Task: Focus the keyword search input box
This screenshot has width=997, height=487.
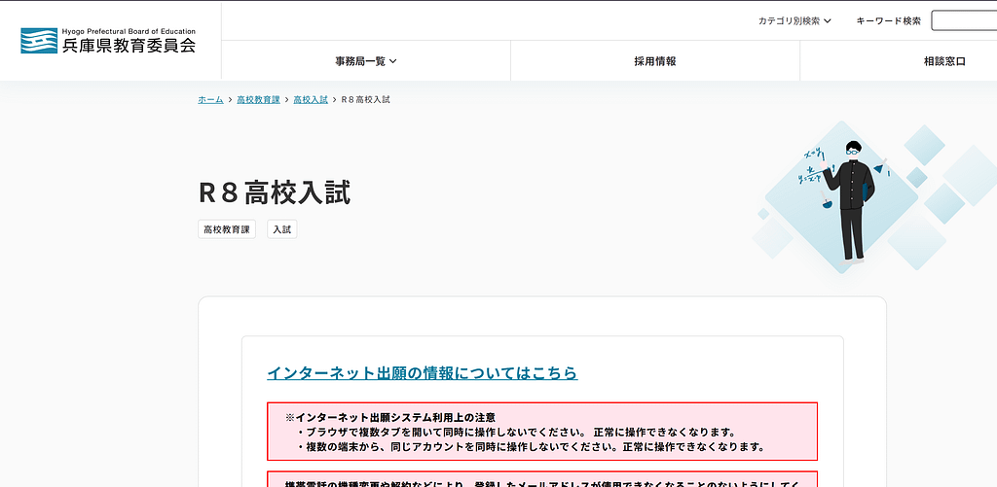Action: 964,20
